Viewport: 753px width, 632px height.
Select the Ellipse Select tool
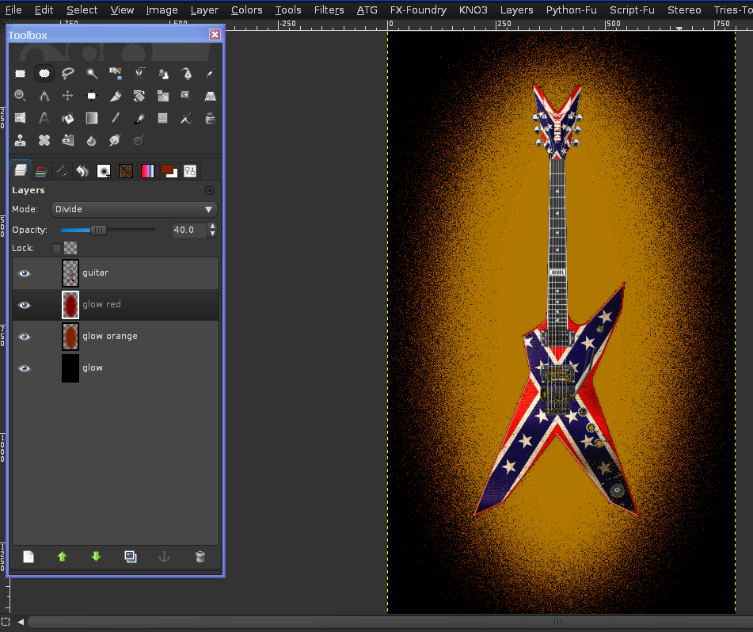(x=44, y=74)
